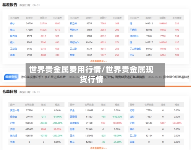Viewport: 191px width, 150px height.
Task: Click the 仓单日报 section title
Action: [x=10, y=92]
